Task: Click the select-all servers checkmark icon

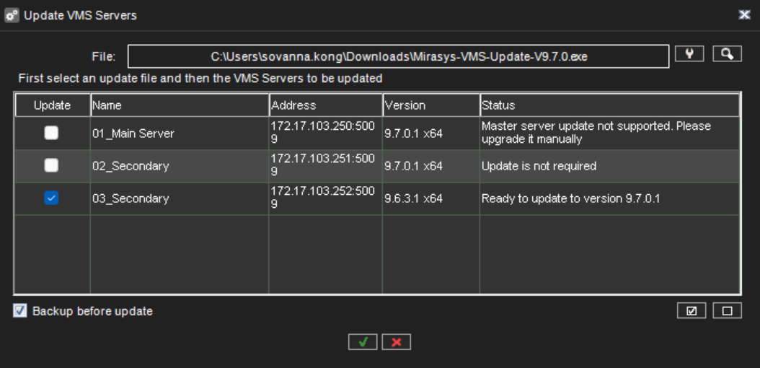Action: pos(691,311)
